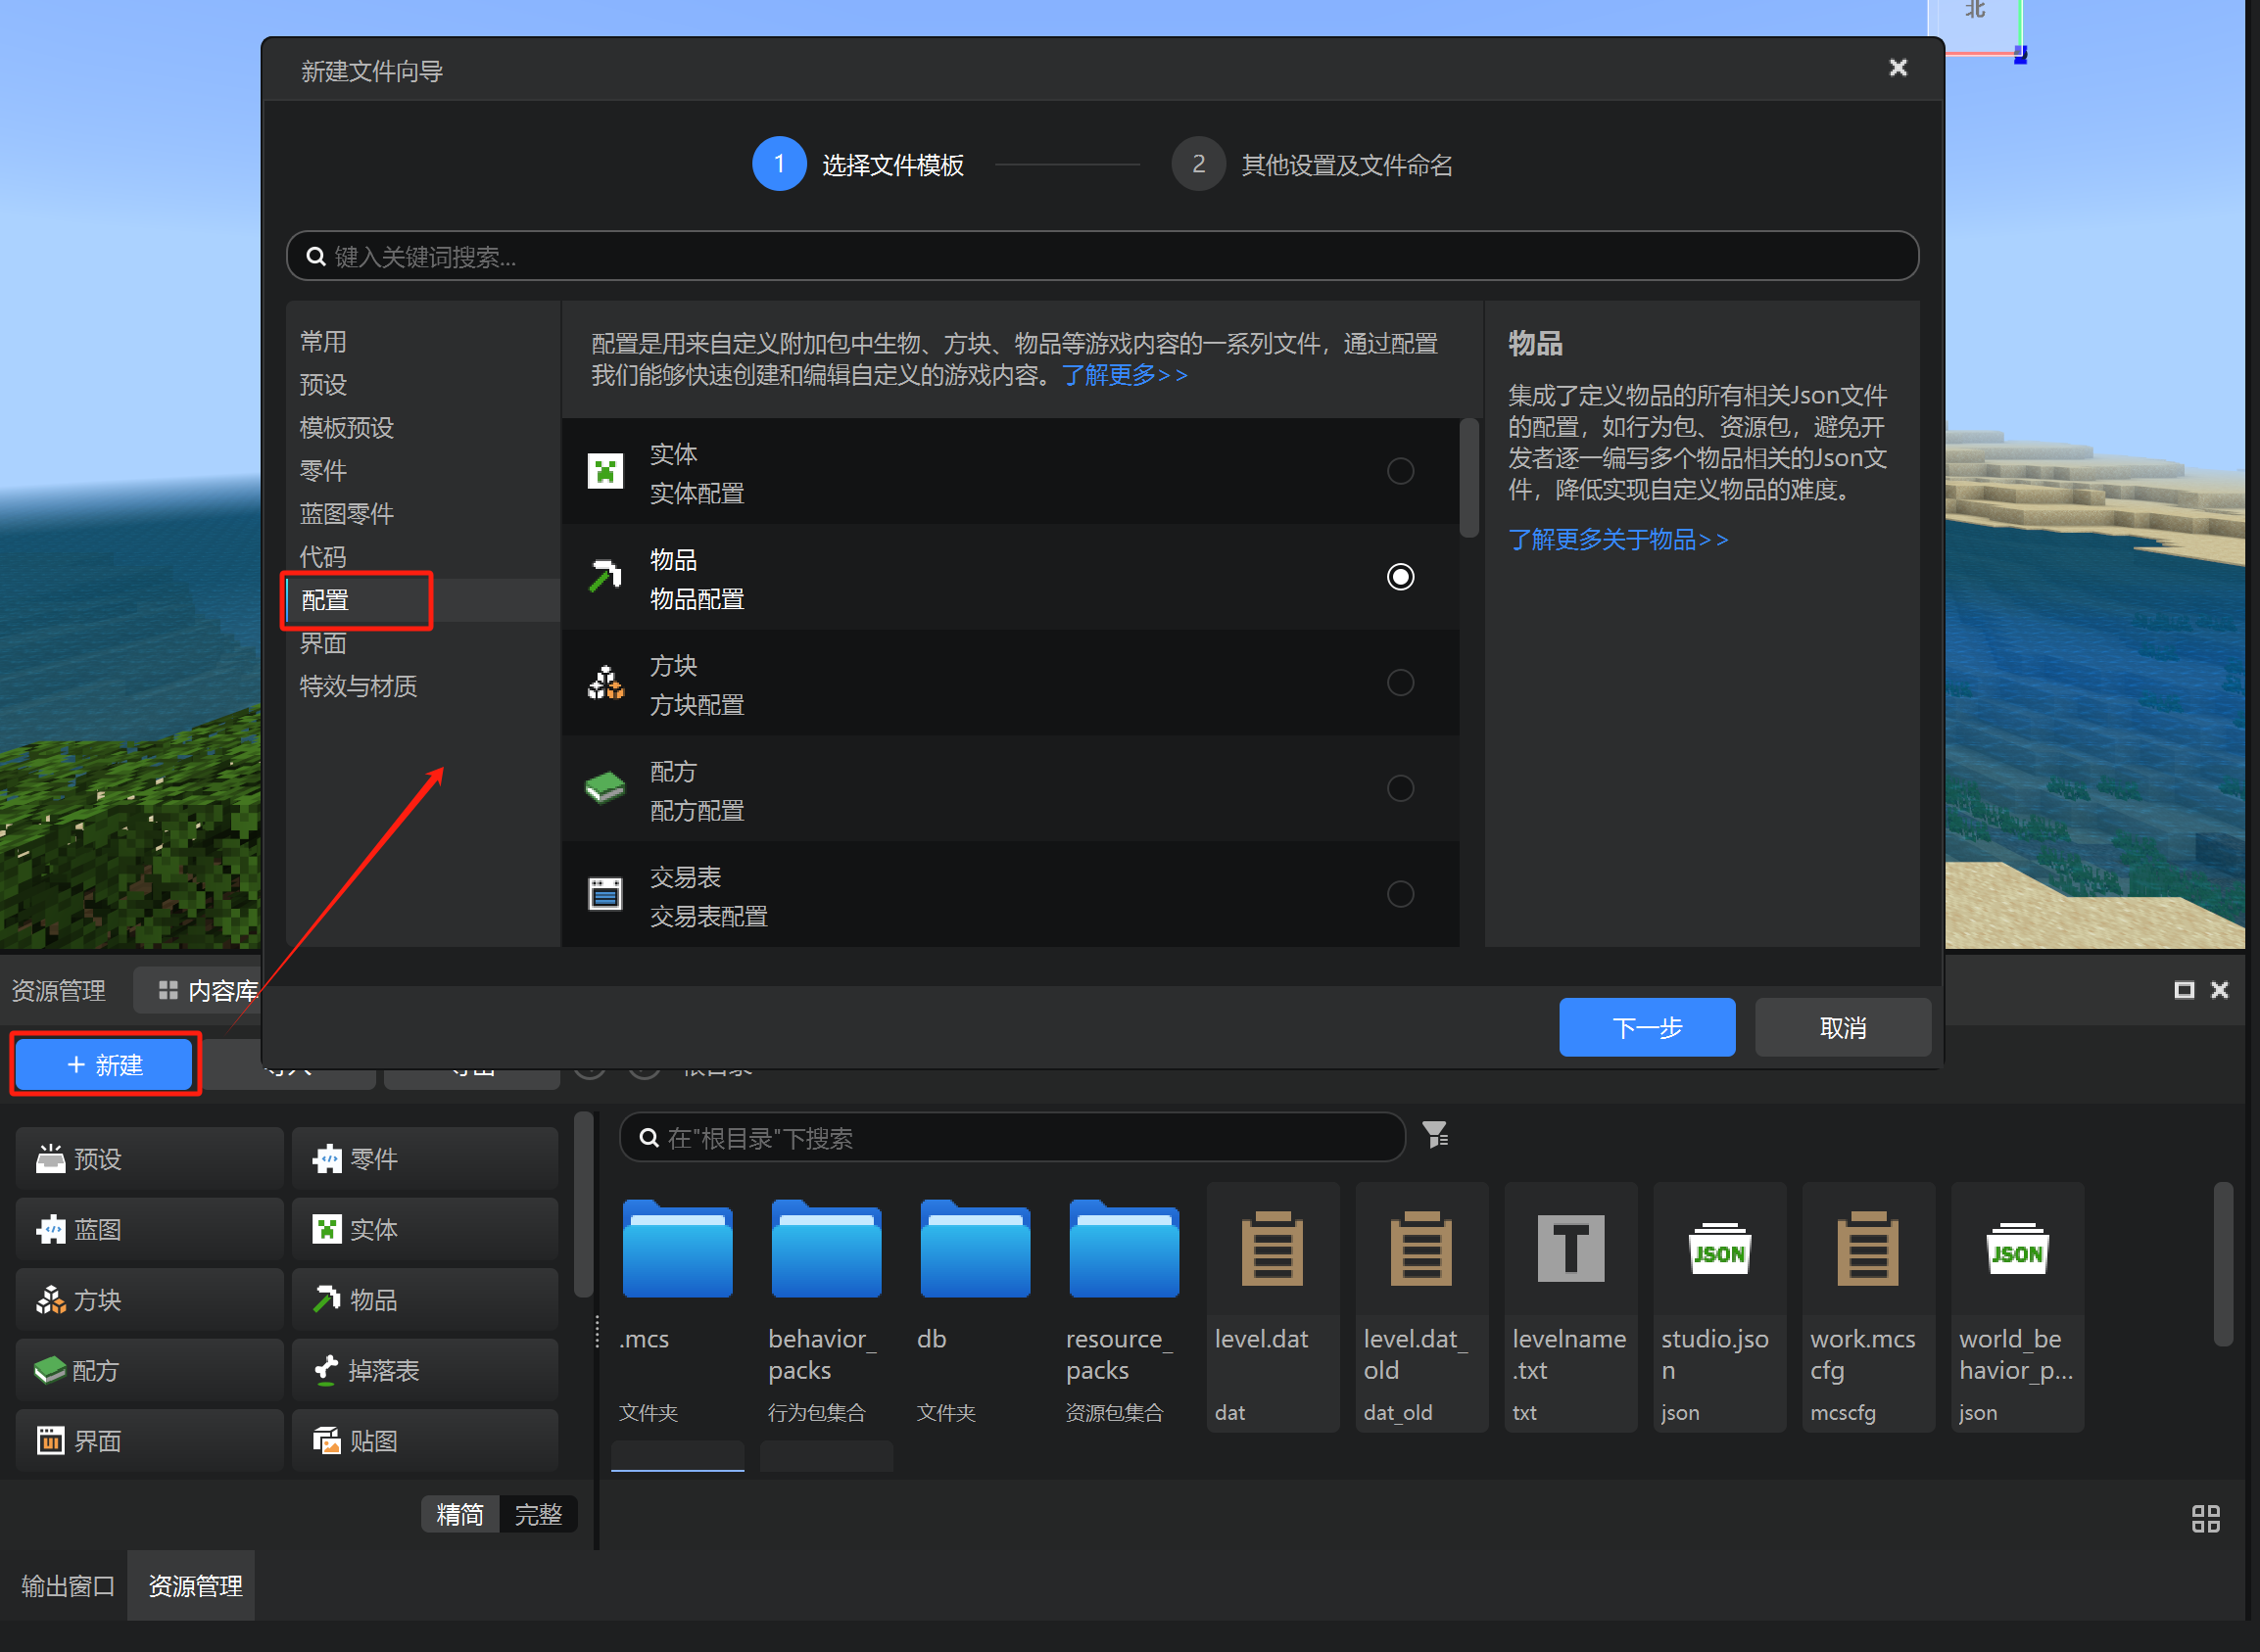The height and width of the screenshot is (1652, 2260).
Task: Select the 配方 recipe config radio button
Action: [x=1400, y=789]
